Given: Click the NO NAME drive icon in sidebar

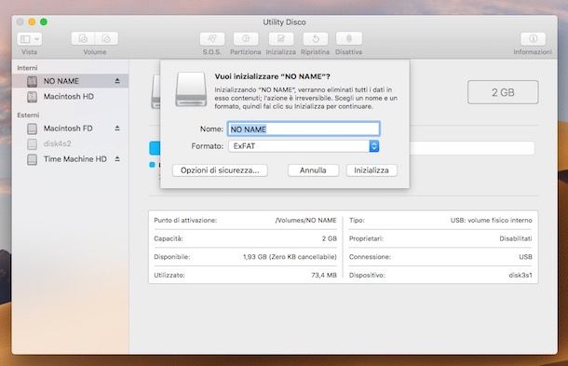Looking at the screenshot, I should coord(33,82).
